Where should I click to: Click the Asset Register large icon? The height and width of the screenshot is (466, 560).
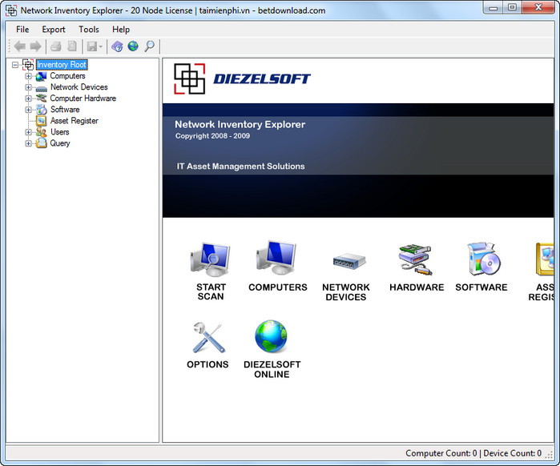tap(545, 259)
